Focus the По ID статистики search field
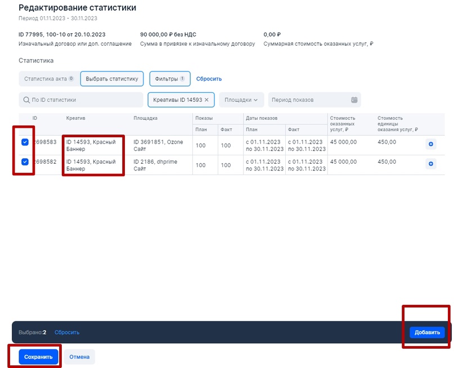This screenshot has height=368, width=454. [x=81, y=100]
